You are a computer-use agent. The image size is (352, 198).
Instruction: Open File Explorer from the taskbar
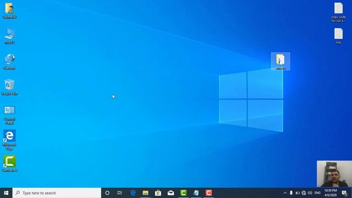145,193
